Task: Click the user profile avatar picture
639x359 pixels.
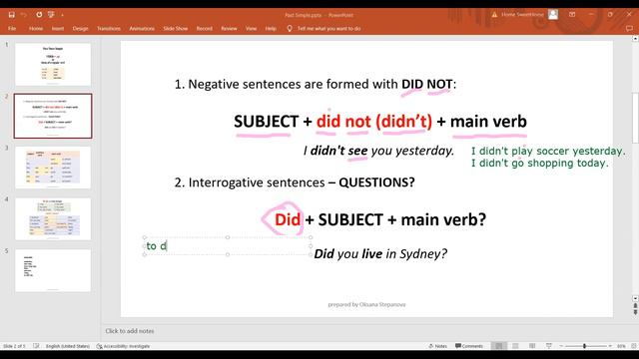Action: click(x=552, y=15)
